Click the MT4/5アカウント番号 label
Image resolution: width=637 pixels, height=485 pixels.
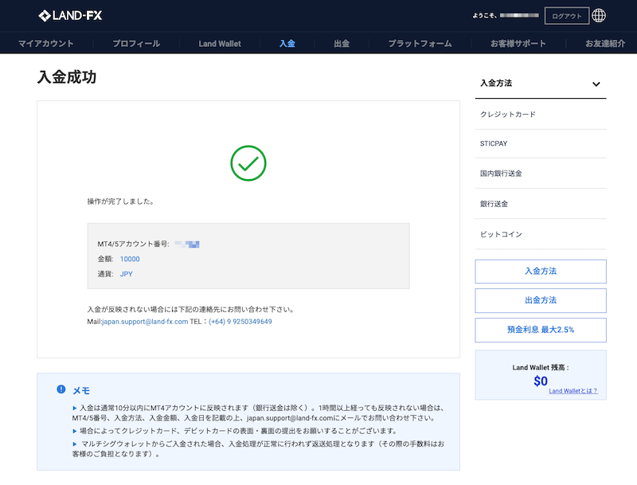tap(133, 244)
